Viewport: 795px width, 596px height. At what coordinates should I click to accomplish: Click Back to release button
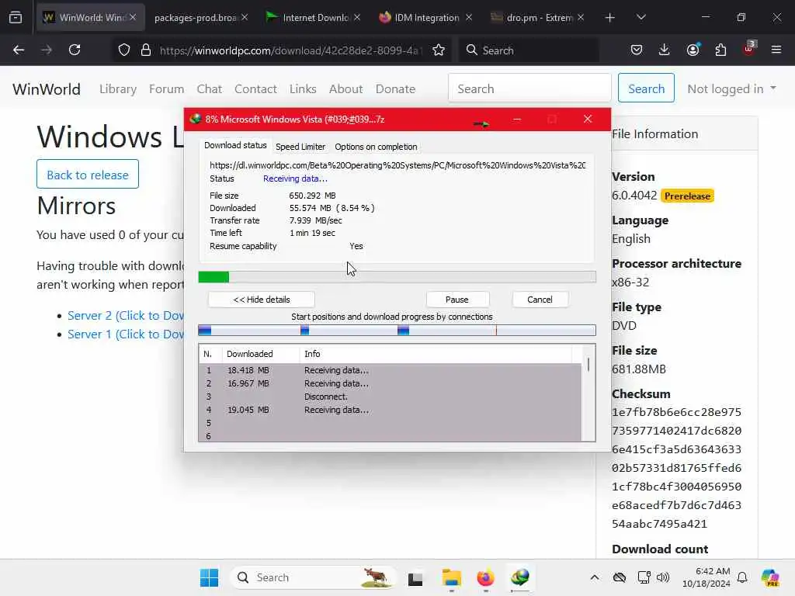[x=88, y=175]
